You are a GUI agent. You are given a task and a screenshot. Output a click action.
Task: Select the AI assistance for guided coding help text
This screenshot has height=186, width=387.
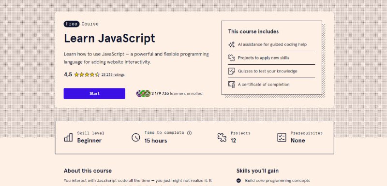coord(272,44)
